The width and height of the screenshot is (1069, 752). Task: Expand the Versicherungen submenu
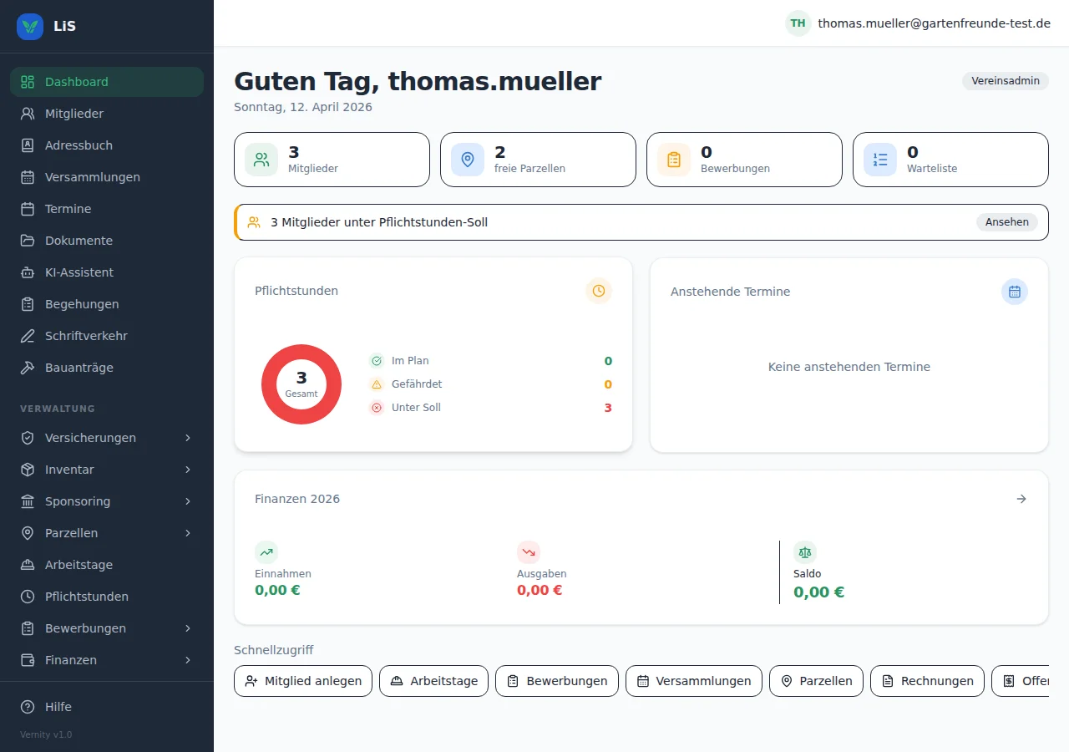pos(188,438)
